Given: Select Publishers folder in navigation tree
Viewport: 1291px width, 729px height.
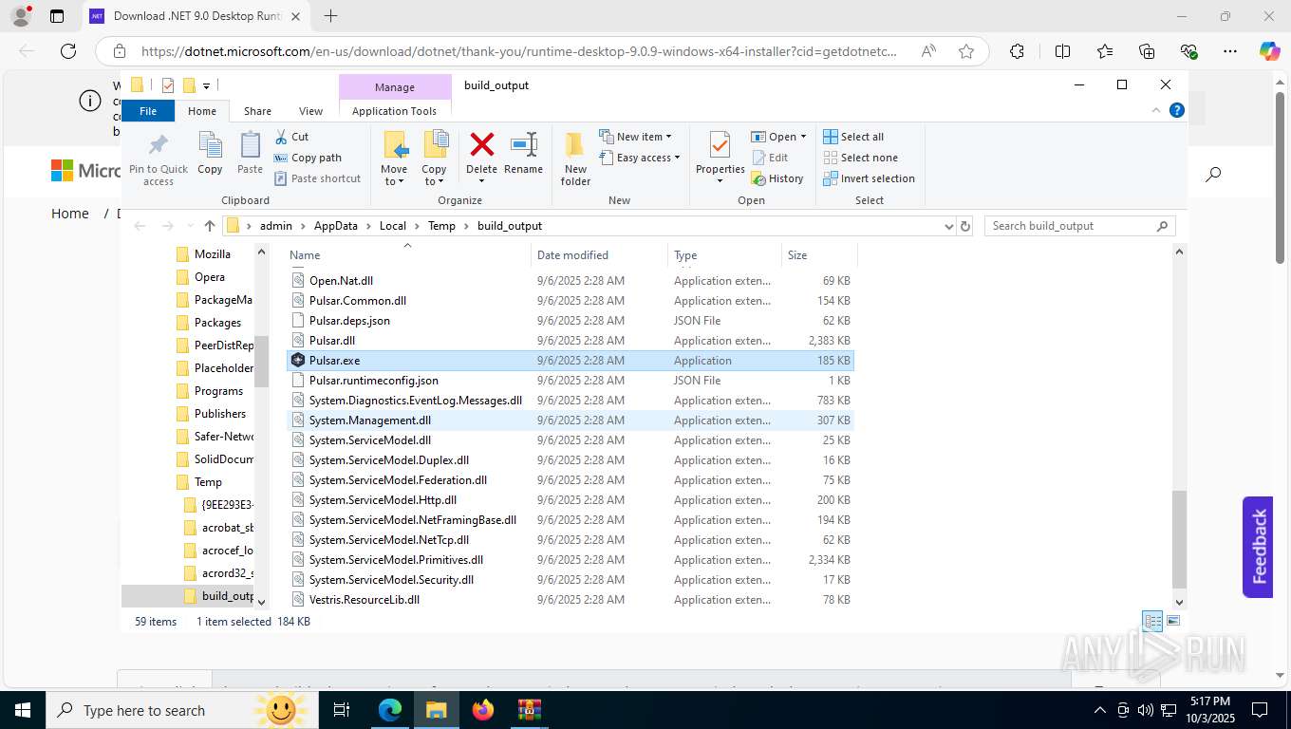Looking at the screenshot, I should click(219, 413).
